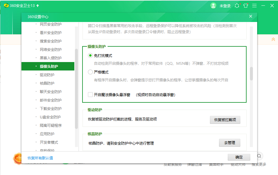Open the skin (shirt) icon
This screenshot has width=278, height=175.
tap(246, 6)
